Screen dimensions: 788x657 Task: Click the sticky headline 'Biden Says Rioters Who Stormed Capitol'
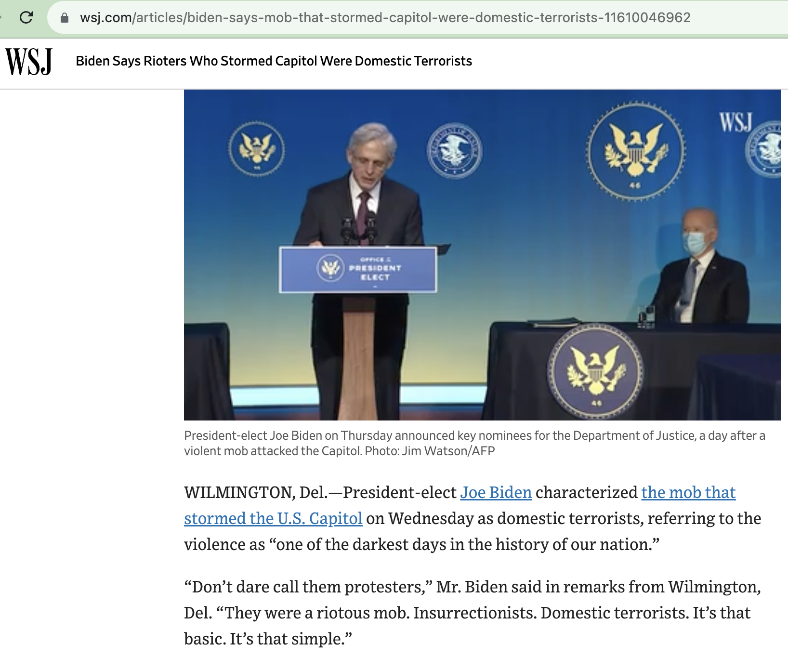(x=274, y=61)
